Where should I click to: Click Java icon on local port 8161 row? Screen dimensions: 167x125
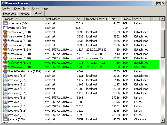click(5, 97)
